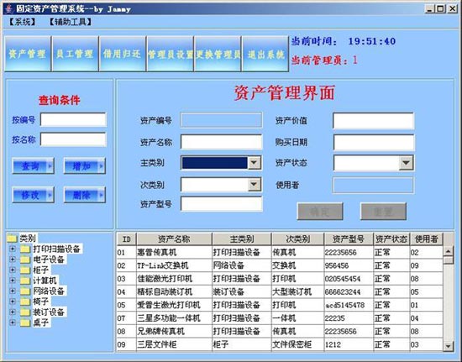
Task: Select the 三星多功能一体机 row
Action: (x=280, y=318)
